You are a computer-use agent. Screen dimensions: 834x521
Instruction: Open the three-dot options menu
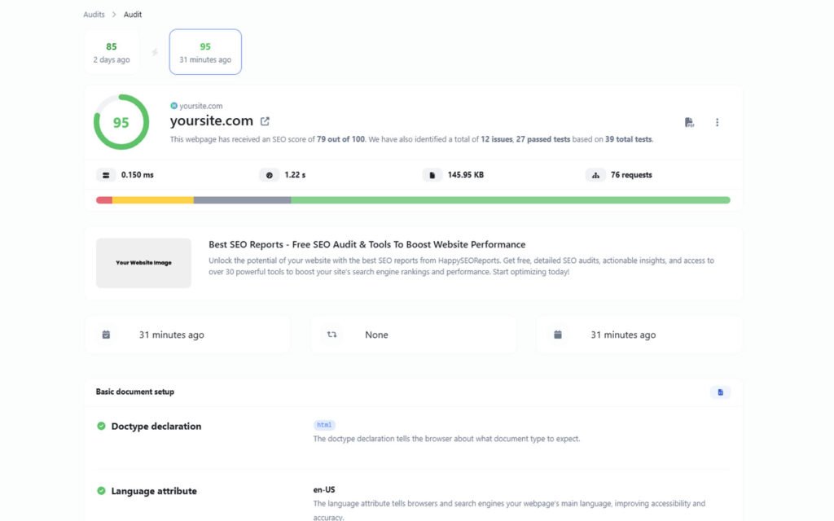[x=717, y=122]
